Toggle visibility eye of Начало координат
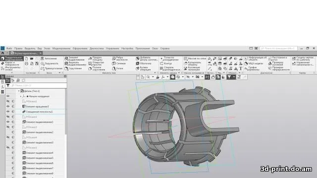This screenshot has width=317, height=178. (8, 96)
